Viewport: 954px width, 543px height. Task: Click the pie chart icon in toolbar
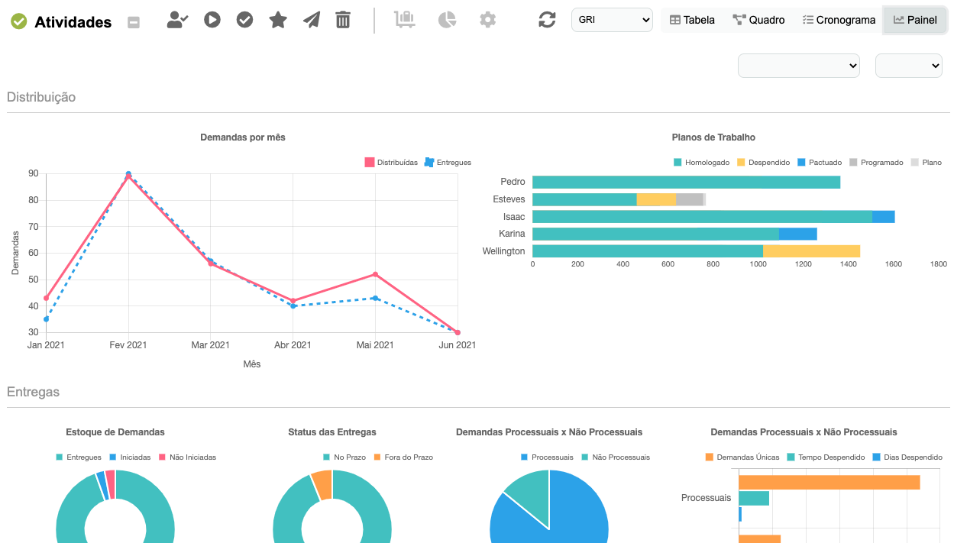[x=447, y=20]
